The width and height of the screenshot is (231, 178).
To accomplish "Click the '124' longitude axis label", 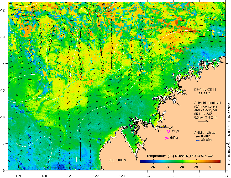I will pyautogui.click(x=148, y=176).
